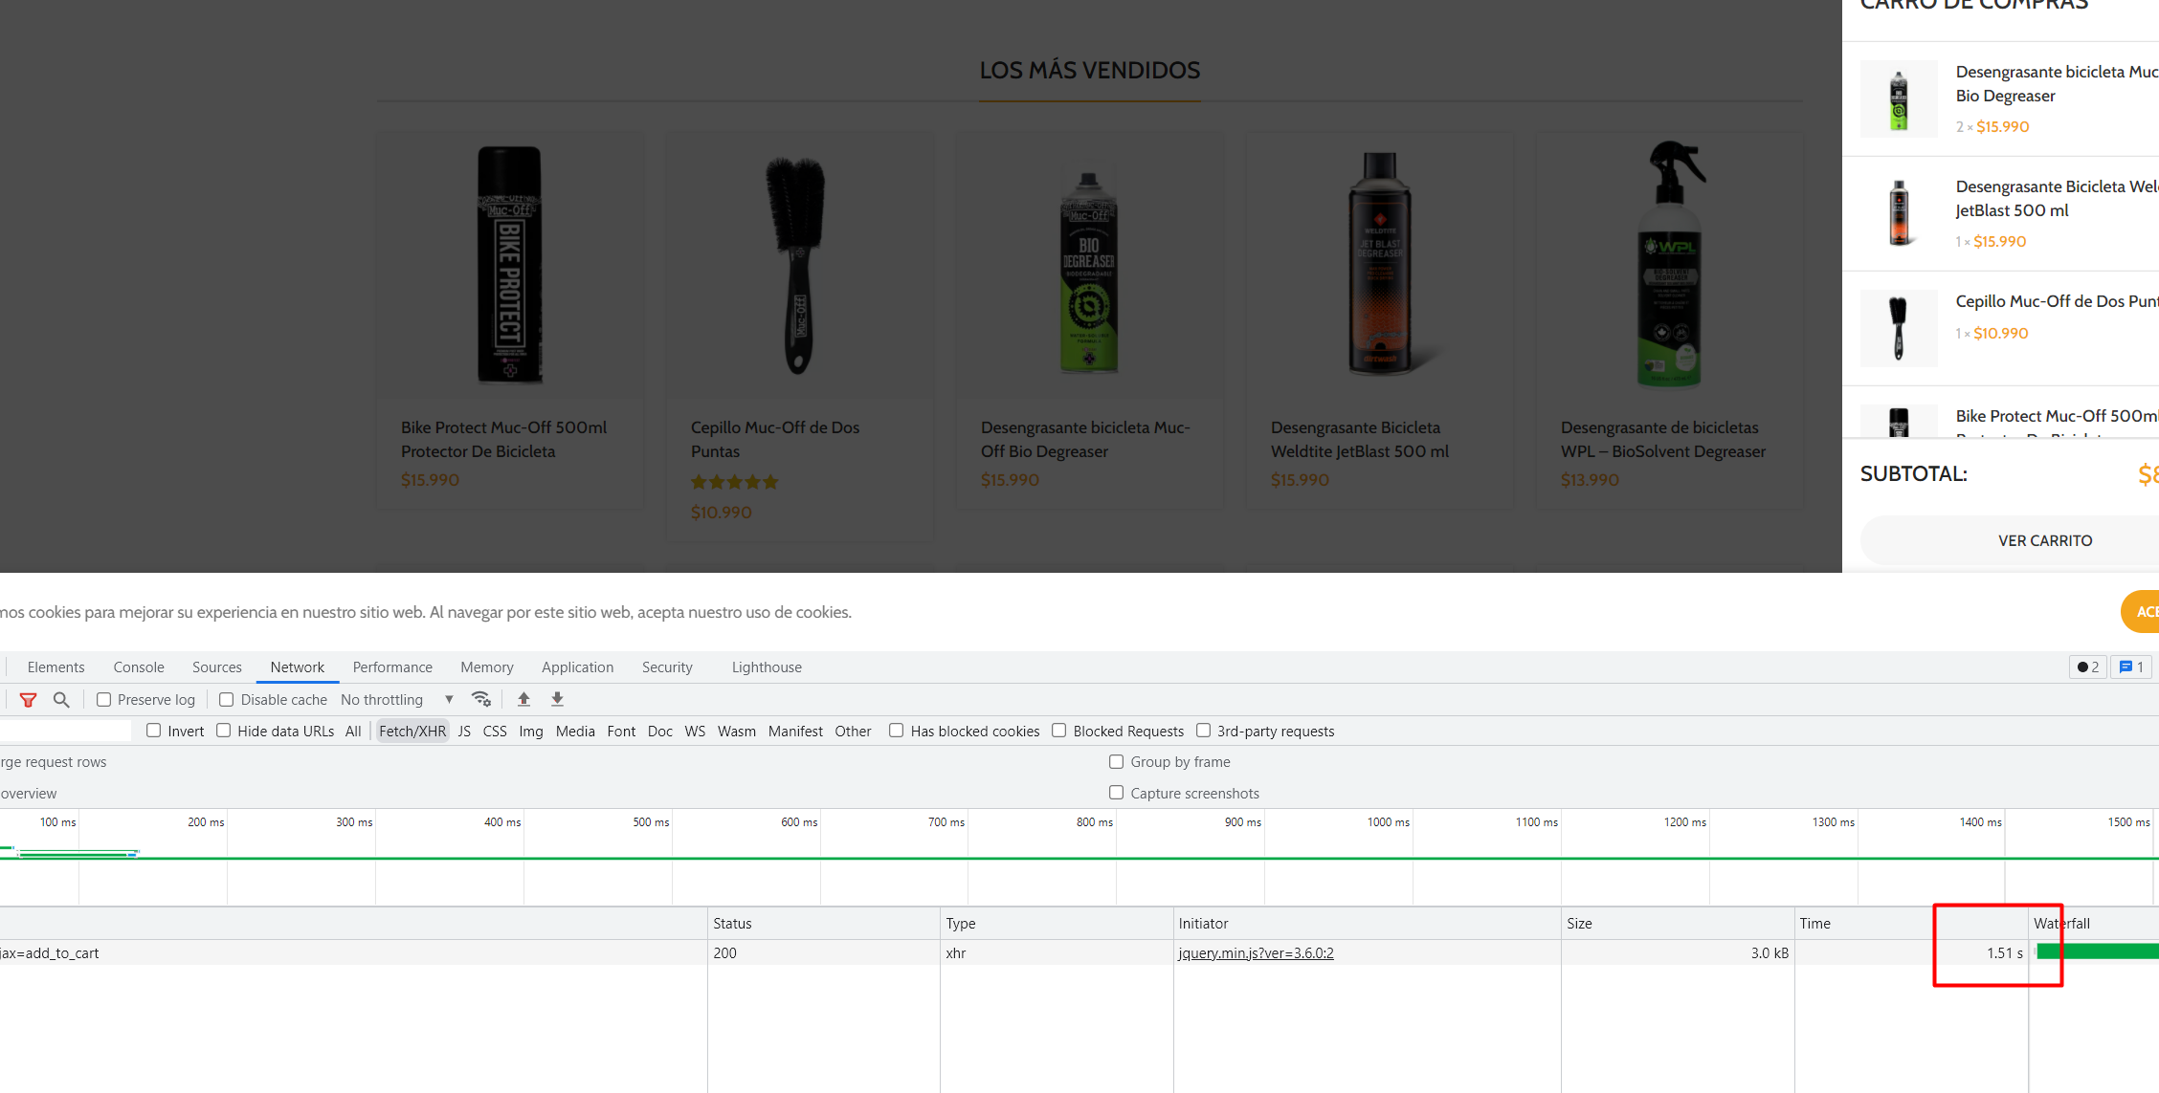Image resolution: width=2159 pixels, height=1093 pixels.
Task: Sort by Time column header
Action: pos(1911,924)
